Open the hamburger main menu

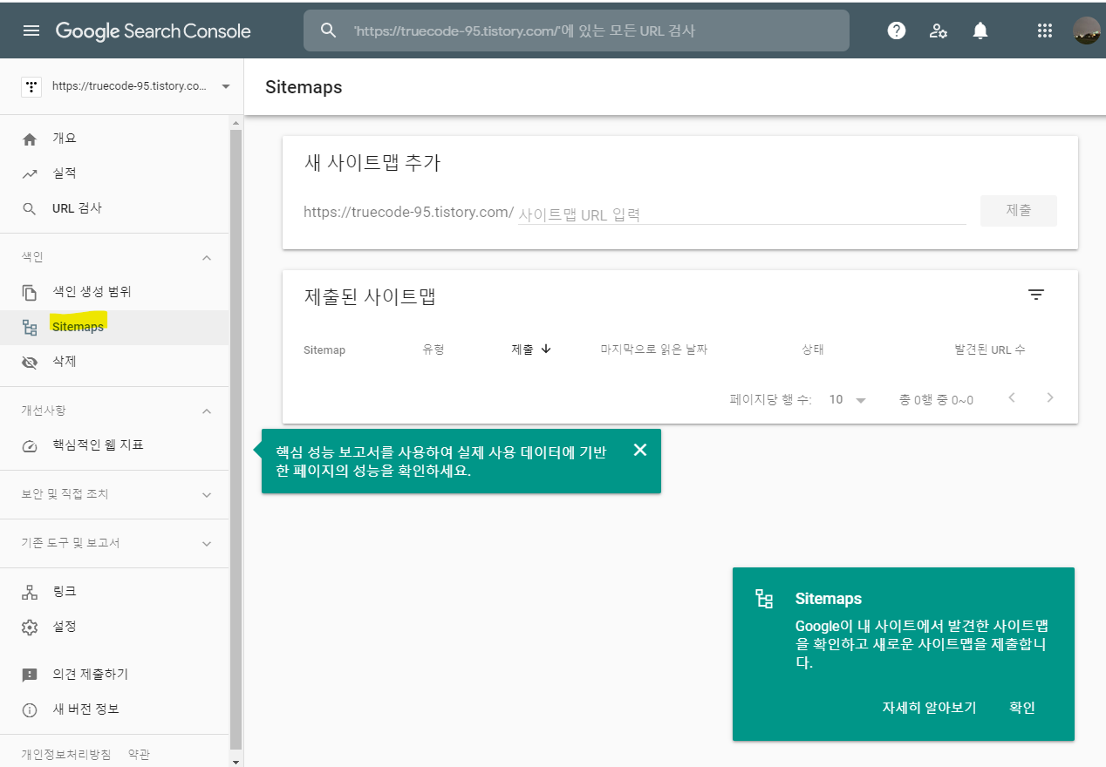point(31,31)
